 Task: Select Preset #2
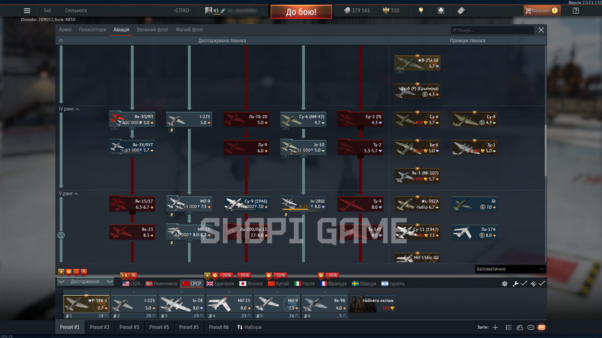coord(100,327)
